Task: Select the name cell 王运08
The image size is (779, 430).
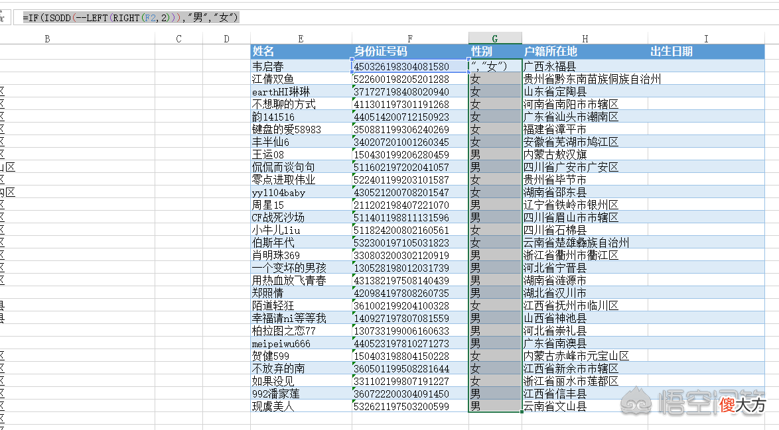Action: pyautogui.click(x=301, y=154)
